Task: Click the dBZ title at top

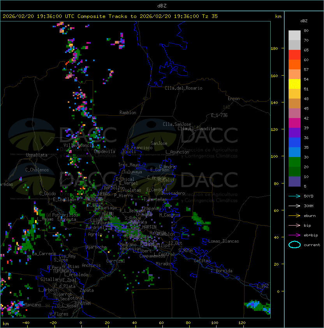Action: pyautogui.click(x=162, y=5)
